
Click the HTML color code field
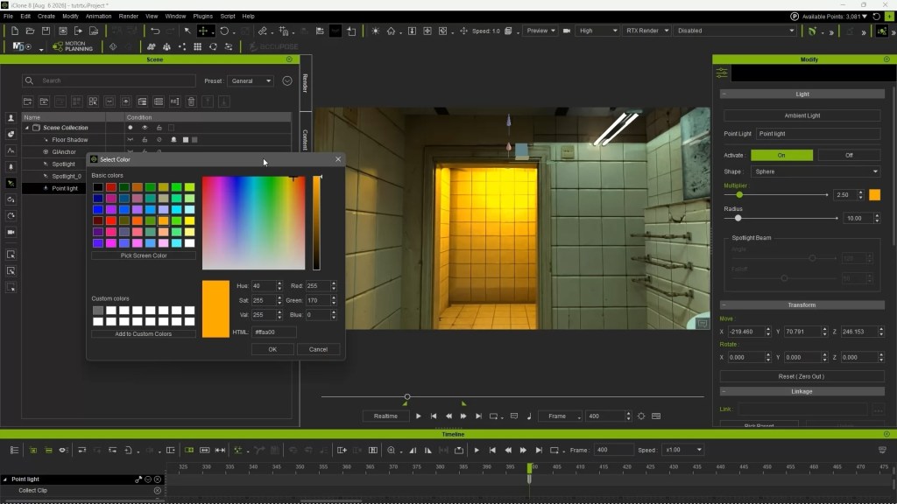click(x=274, y=332)
